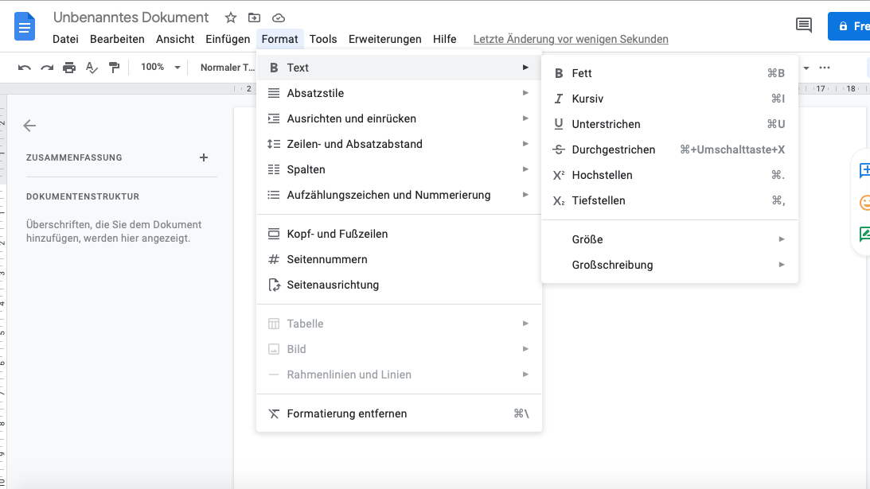Click the undo arrow in toolbar
The height and width of the screenshot is (489, 870).
pos(25,68)
